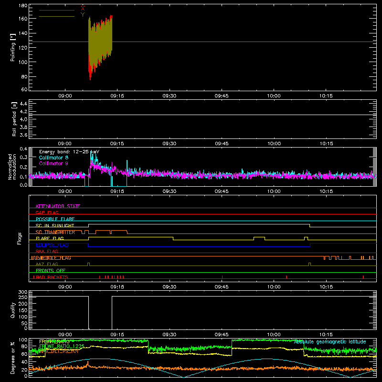Click 10:15 tick under the Quality plot

(x=326, y=335)
